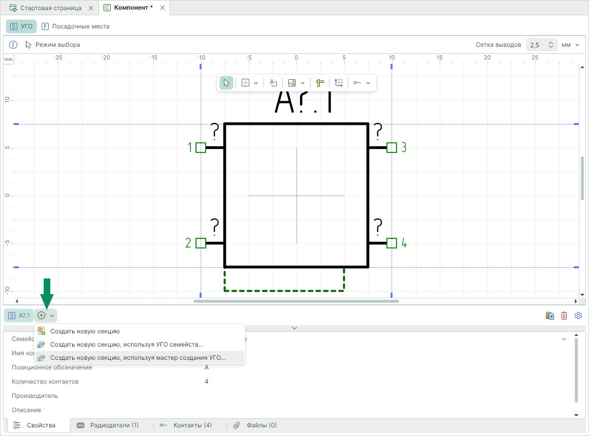
Task: Click the info icon near Режим выбора
Action: 14,45
